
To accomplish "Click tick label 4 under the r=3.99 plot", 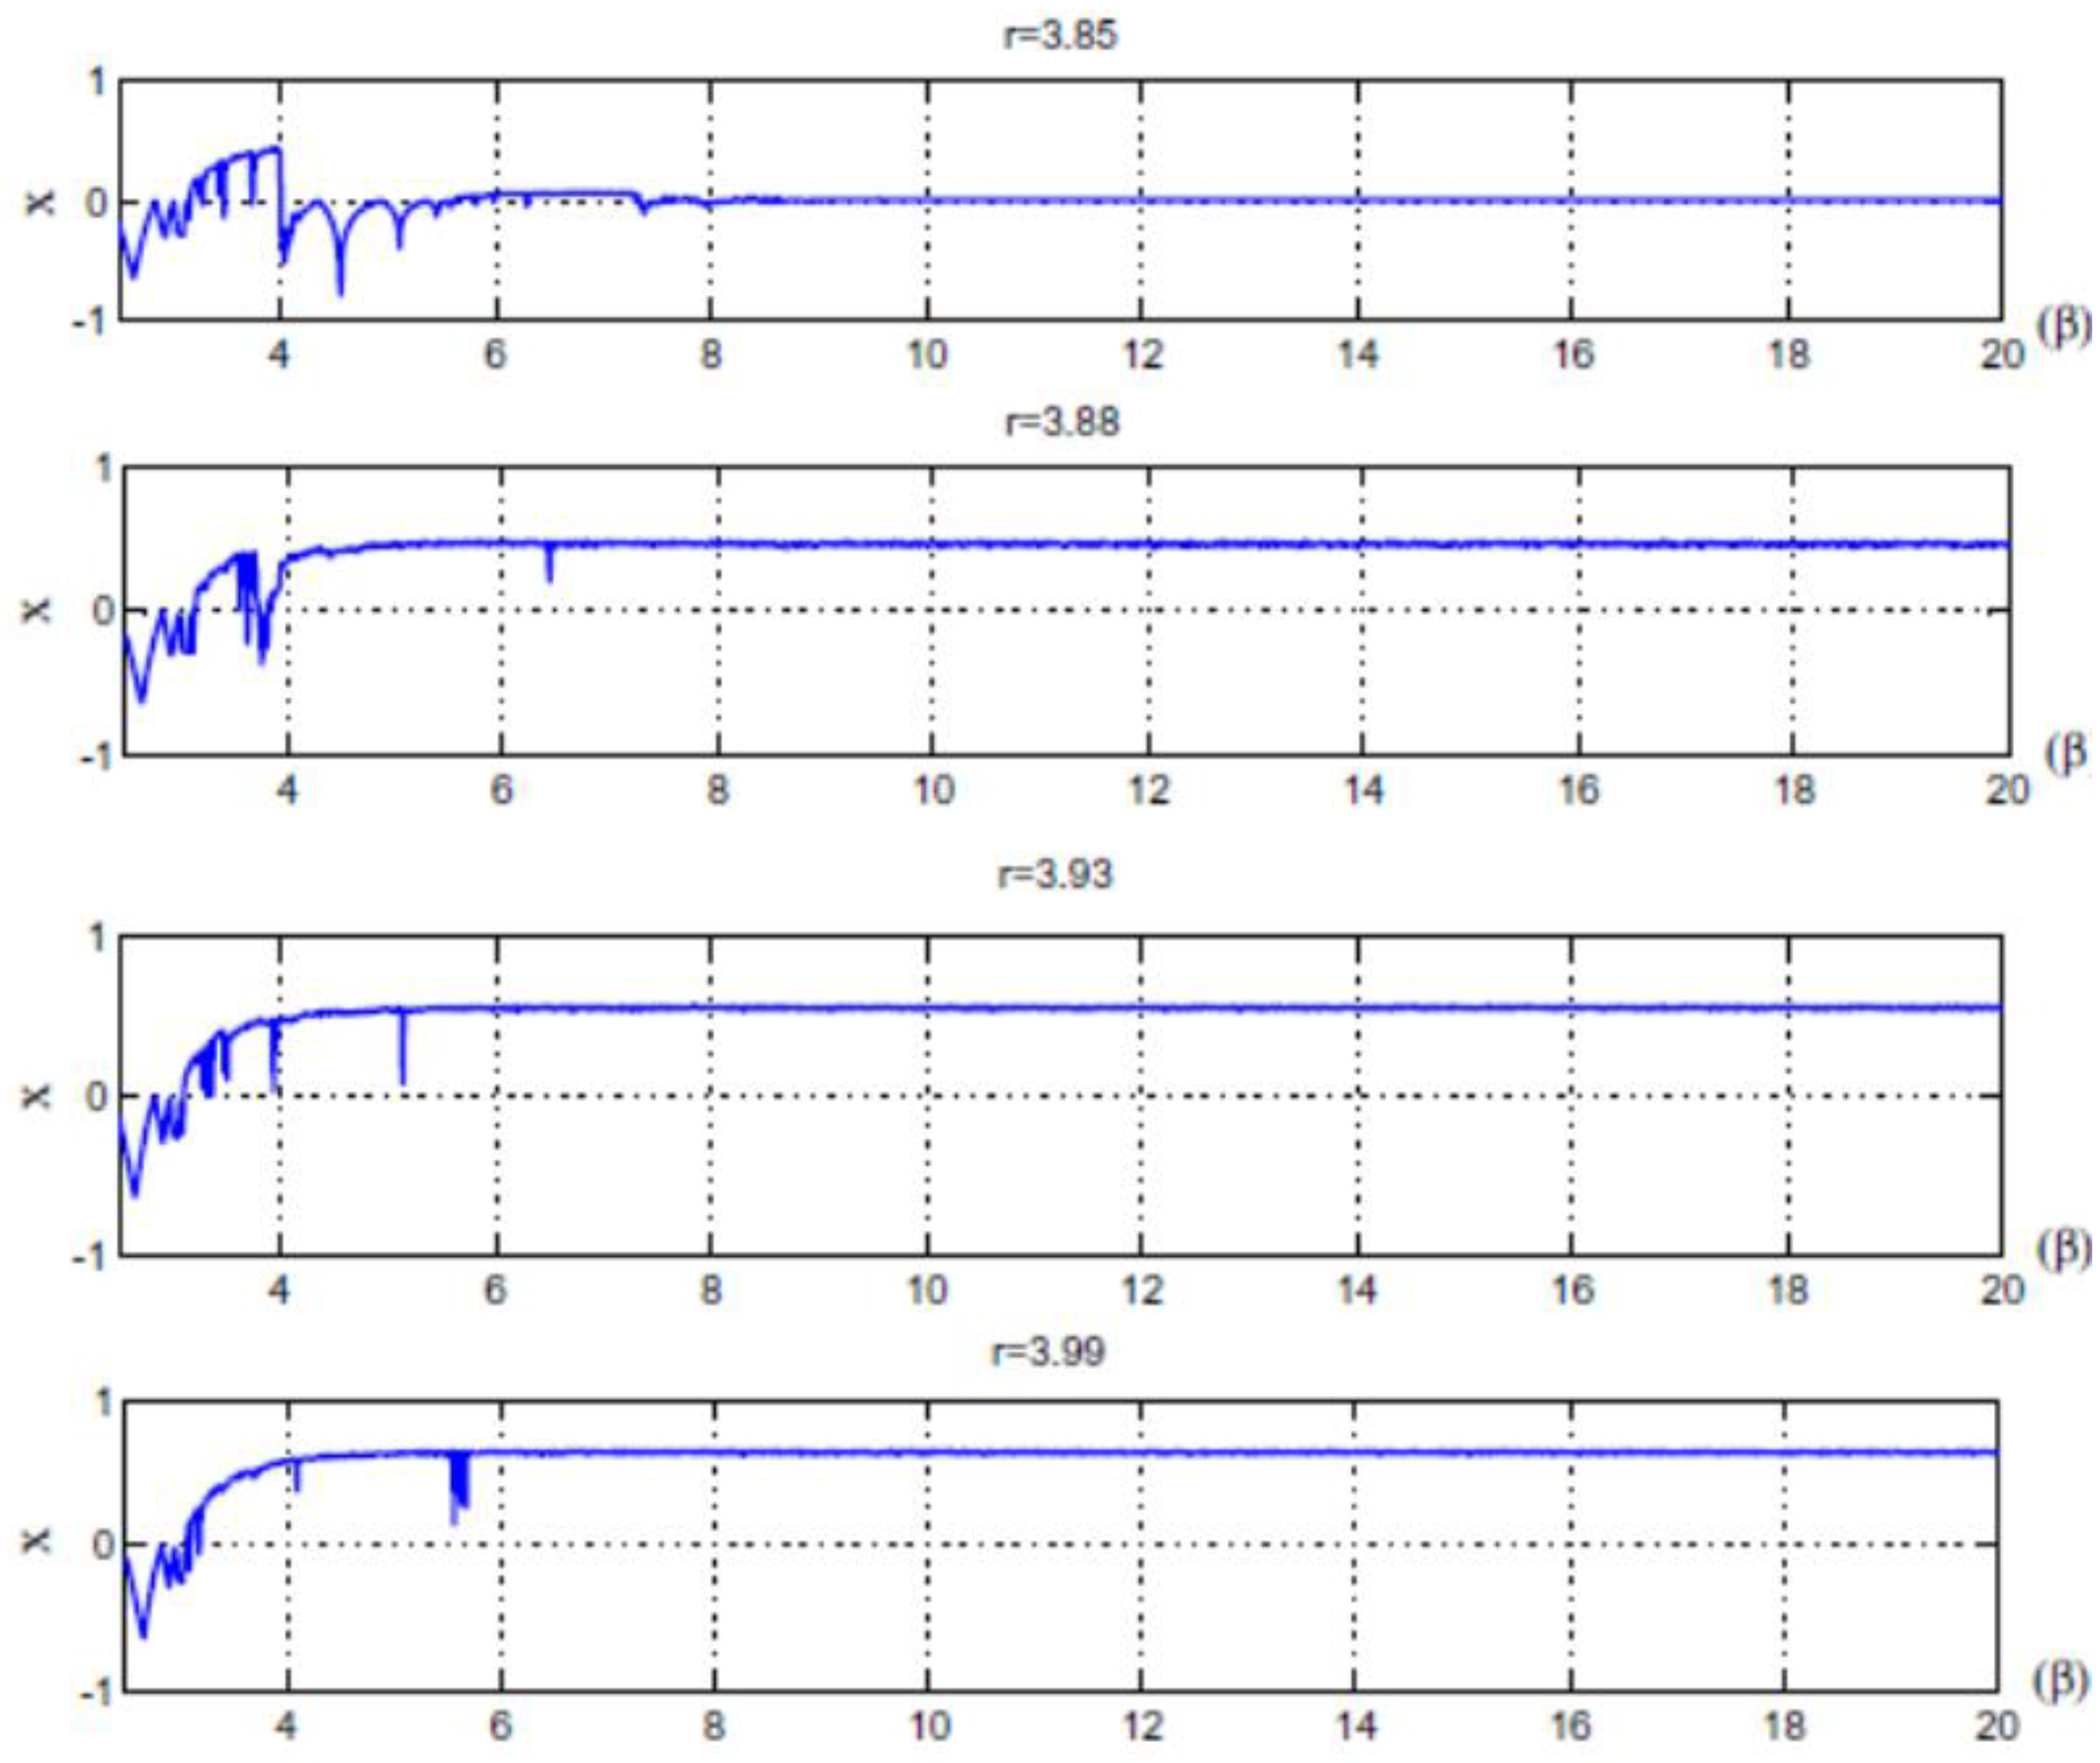I will pos(287,1725).
